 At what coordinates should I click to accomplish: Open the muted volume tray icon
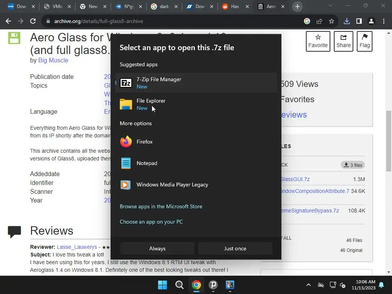343,285
